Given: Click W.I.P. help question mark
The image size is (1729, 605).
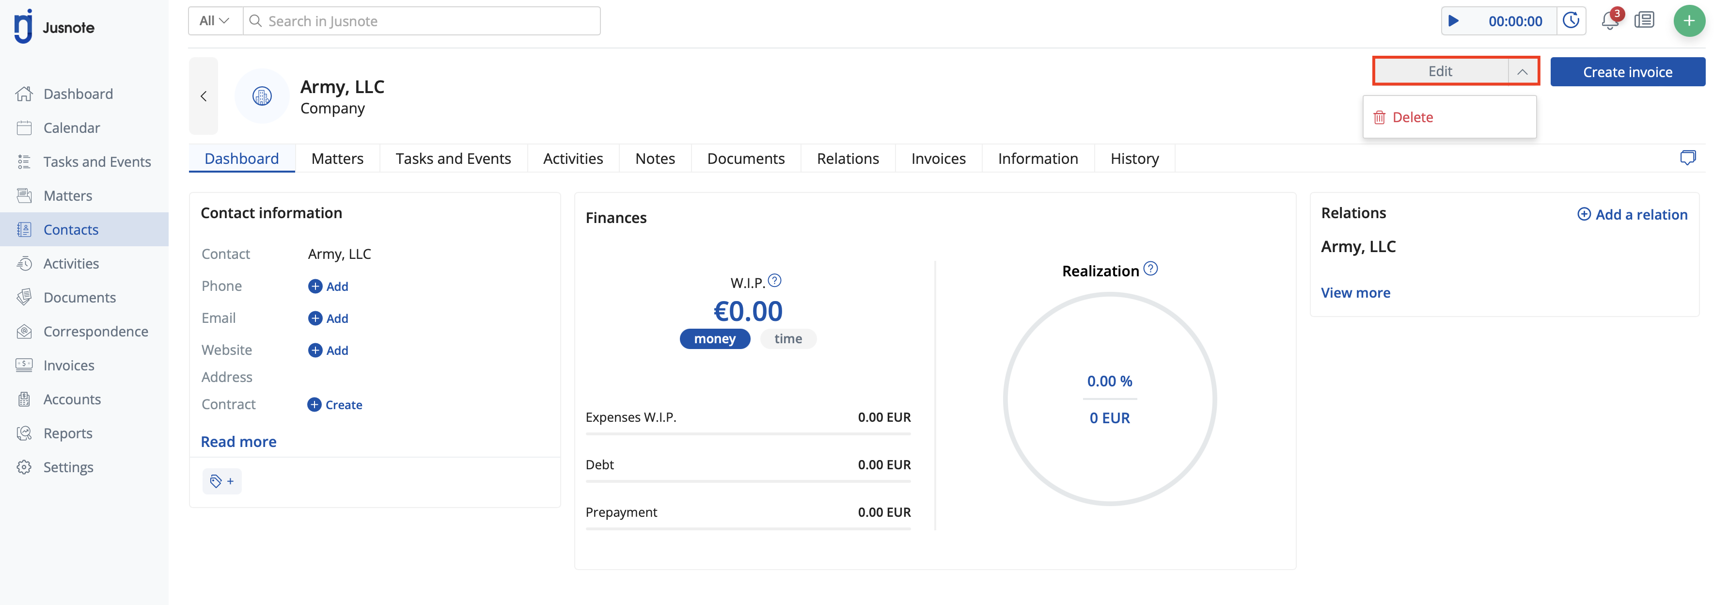Looking at the screenshot, I should [774, 281].
